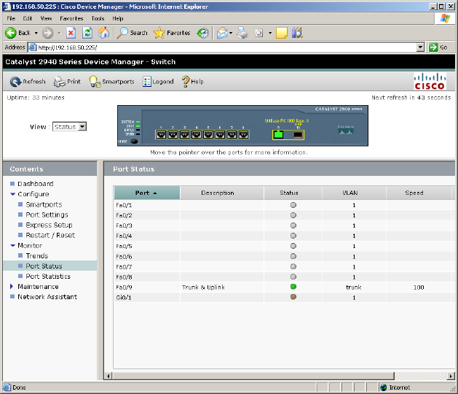Click the Refresh icon in Device Manager toolbar
The width and height of the screenshot is (458, 394).
pyautogui.click(x=15, y=82)
